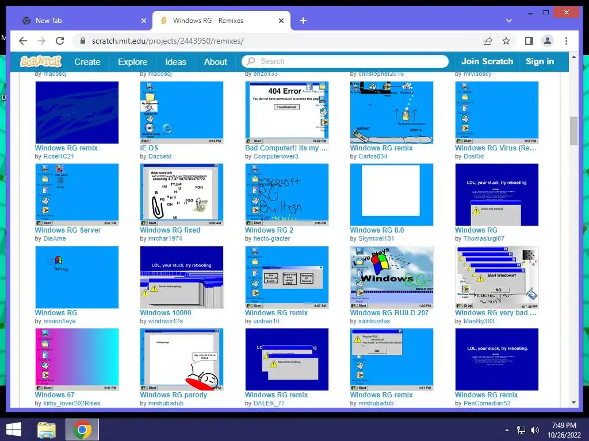View the site lock icon info
589x441 pixels.
[83, 41]
